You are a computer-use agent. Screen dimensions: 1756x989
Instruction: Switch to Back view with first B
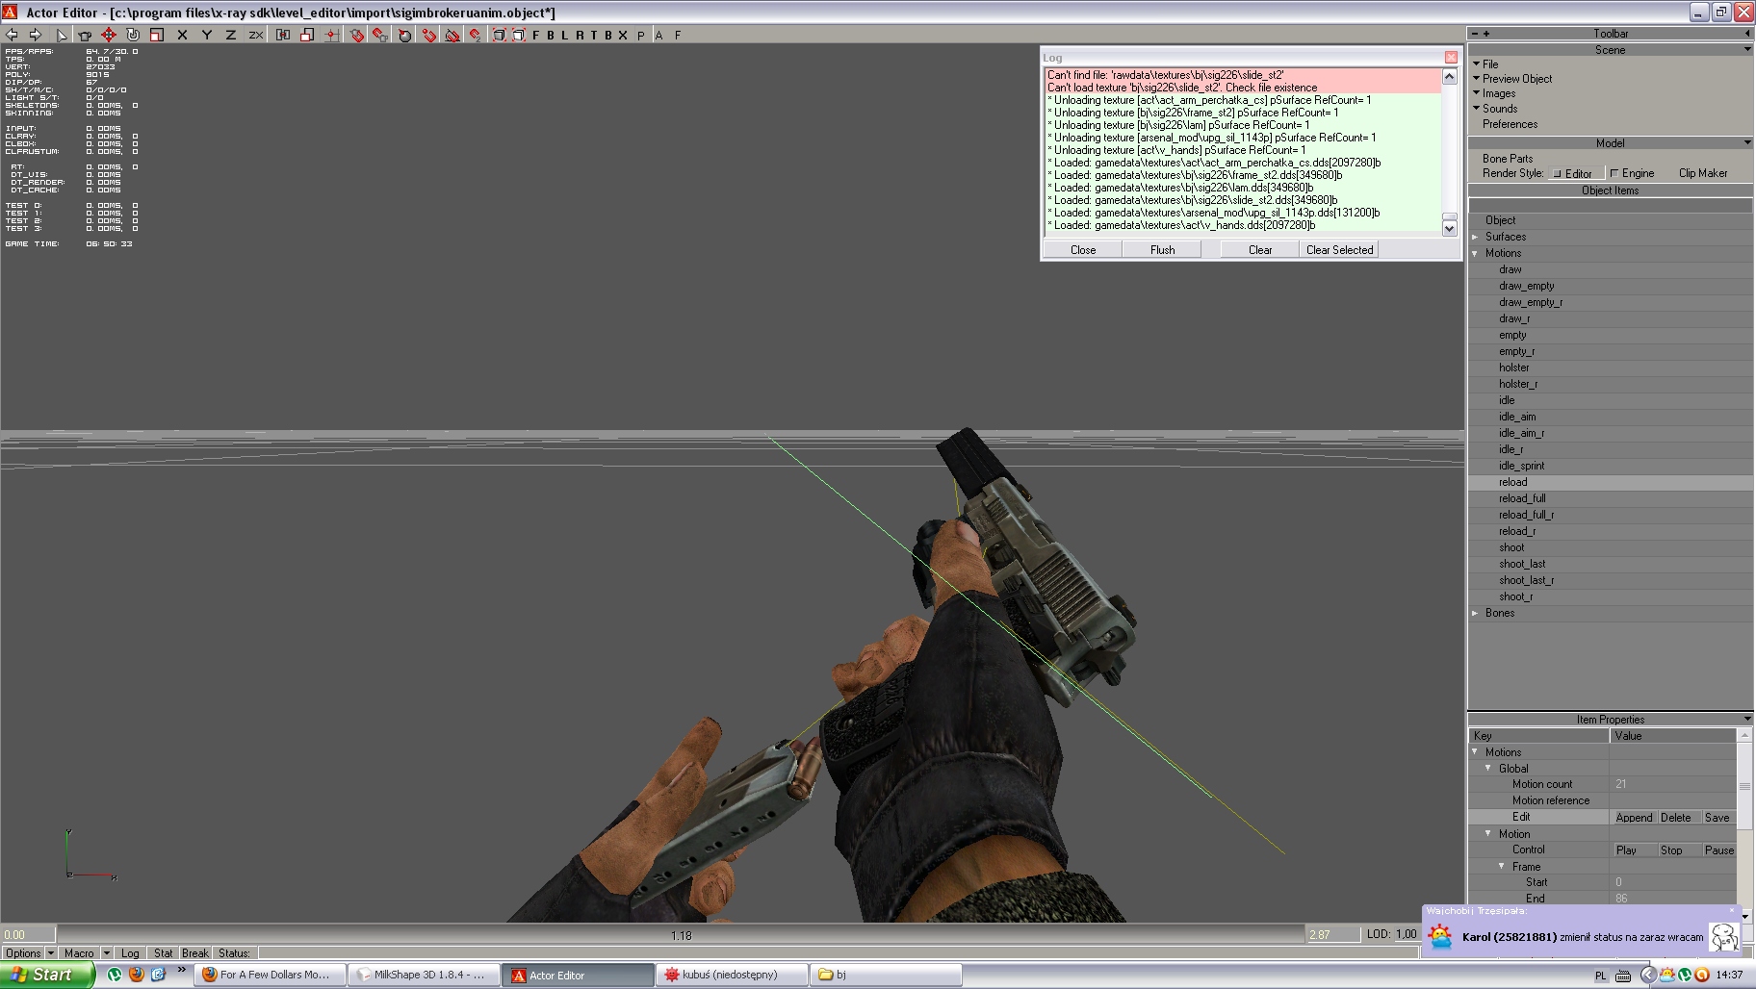coord(551,35)
